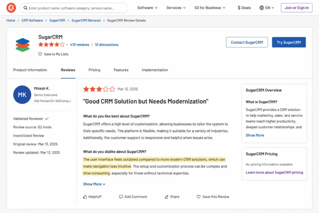
Task: Click Original review: Mar 13, 2025
Action: click(x=36, y=144)
